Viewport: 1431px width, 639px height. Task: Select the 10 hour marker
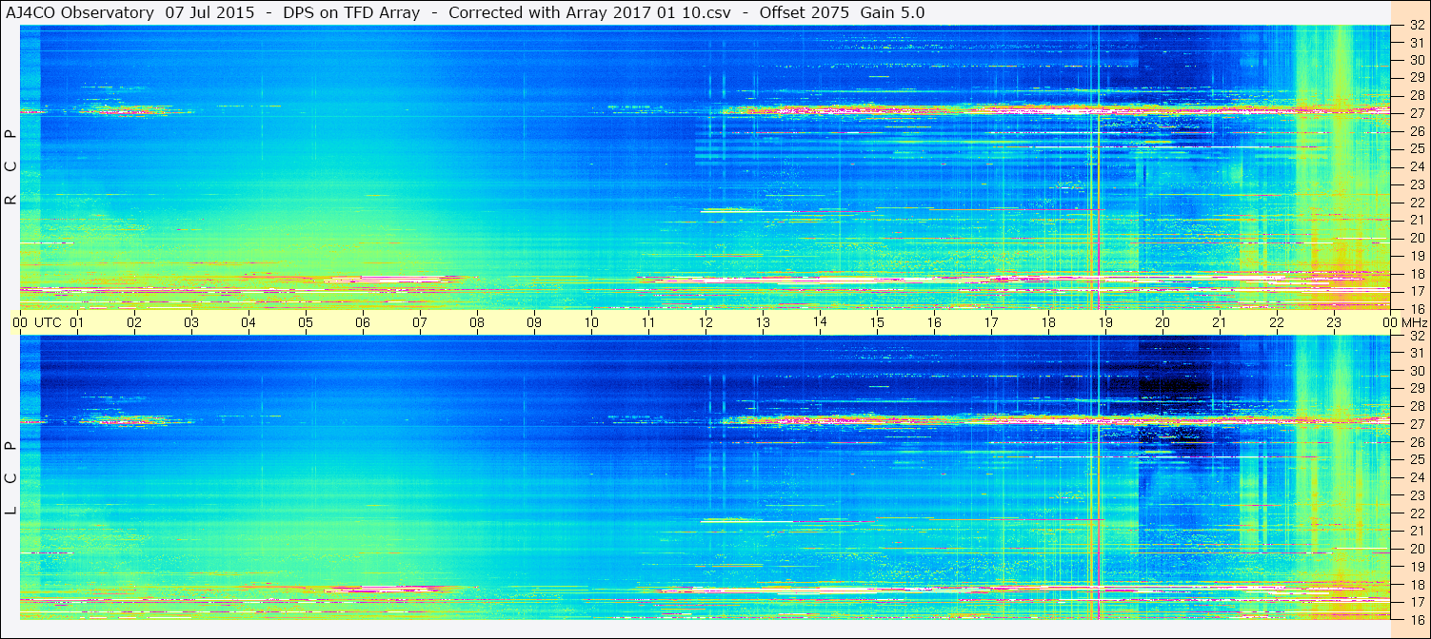tap(591, 322)
